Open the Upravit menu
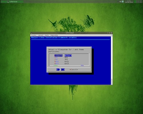143x114 pixels. click(41, 35)
